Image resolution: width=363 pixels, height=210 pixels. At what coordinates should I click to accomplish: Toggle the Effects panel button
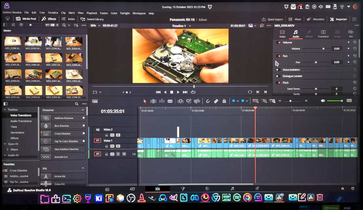[x=49, y=19]
